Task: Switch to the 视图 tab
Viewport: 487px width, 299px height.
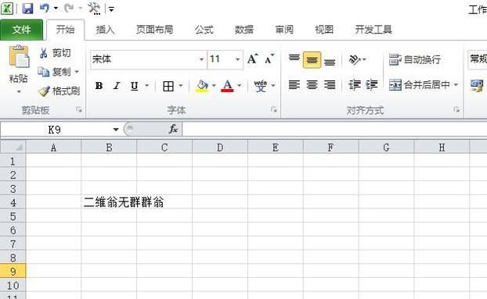Action: 324,30
